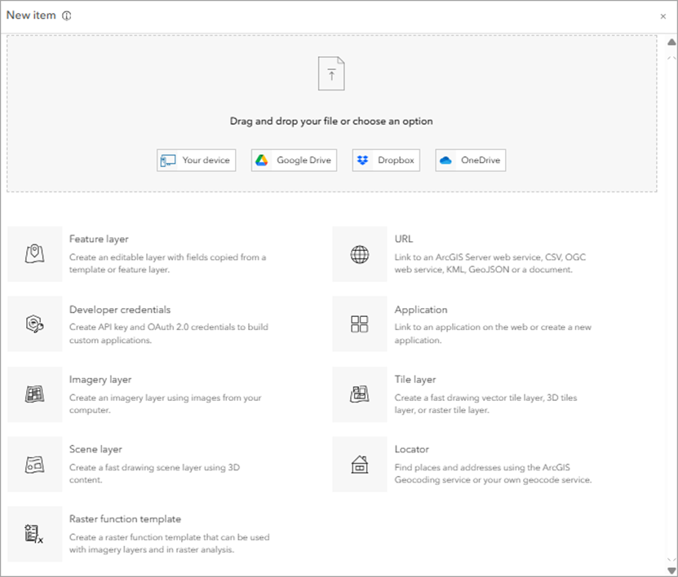
Task: Select the Tile layer icon
Action: 360,394
